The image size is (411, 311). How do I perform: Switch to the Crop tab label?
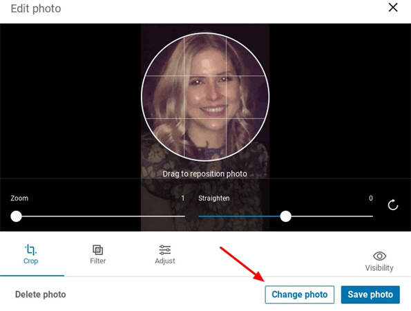click(x=30, y=261)
